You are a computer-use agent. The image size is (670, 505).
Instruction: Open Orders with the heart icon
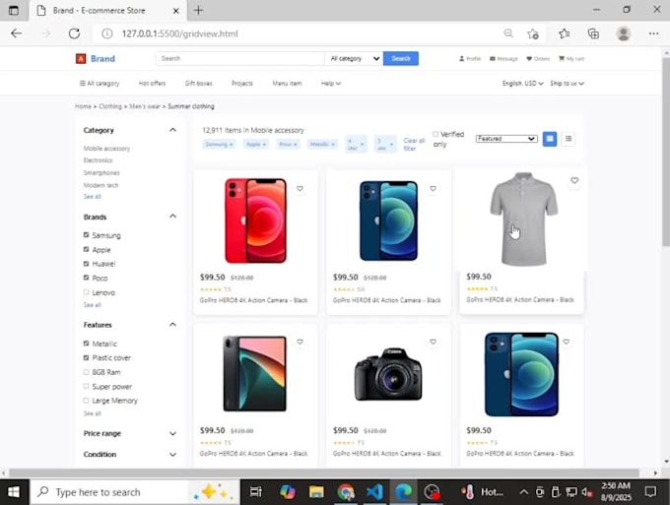pos(538,59)
